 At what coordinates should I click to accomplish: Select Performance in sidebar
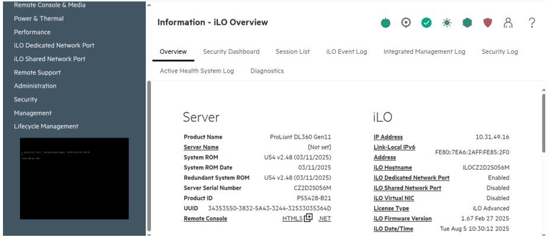[32, 32]
